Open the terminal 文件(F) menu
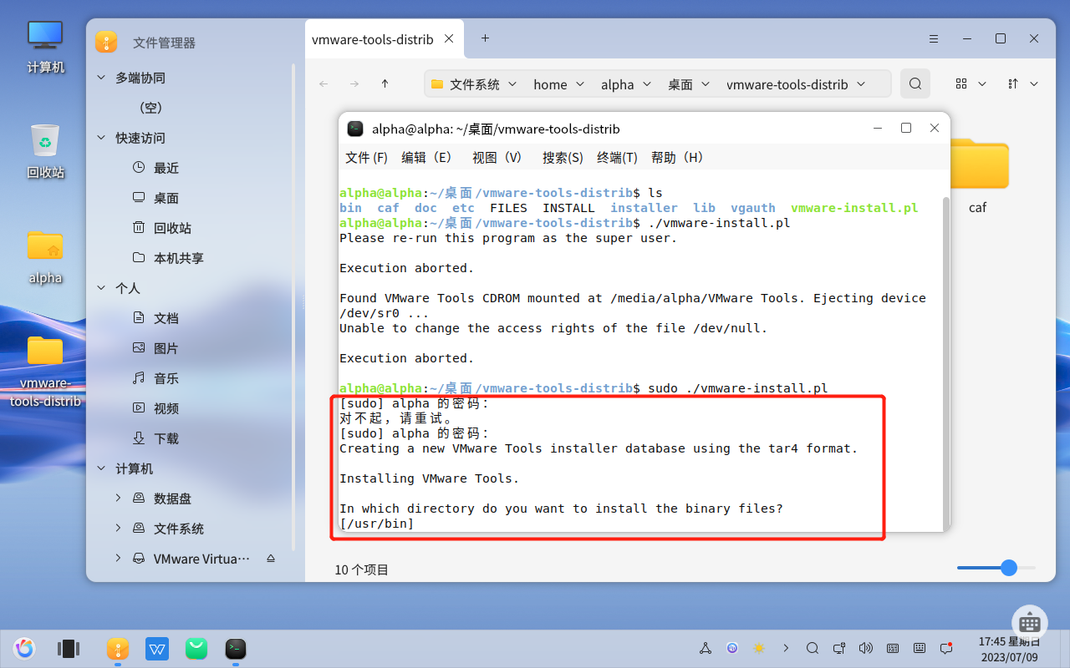 pos(367,157)
